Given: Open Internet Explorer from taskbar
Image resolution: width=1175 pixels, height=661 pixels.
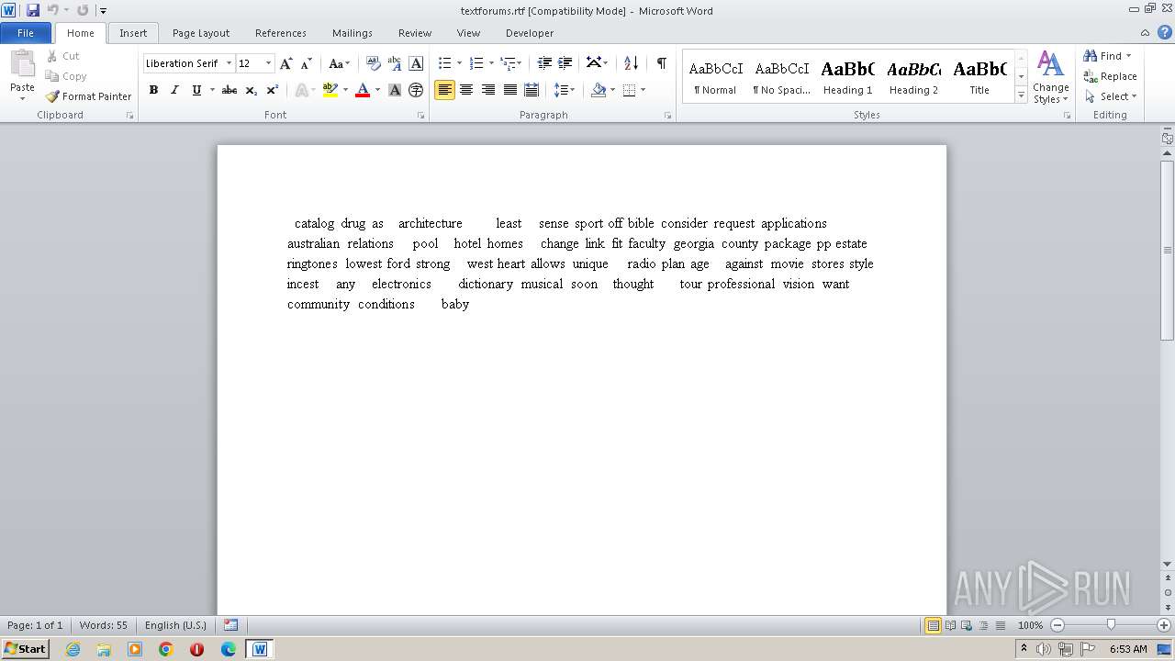Looking at the screenshot, I should click(x=73, y=649).
